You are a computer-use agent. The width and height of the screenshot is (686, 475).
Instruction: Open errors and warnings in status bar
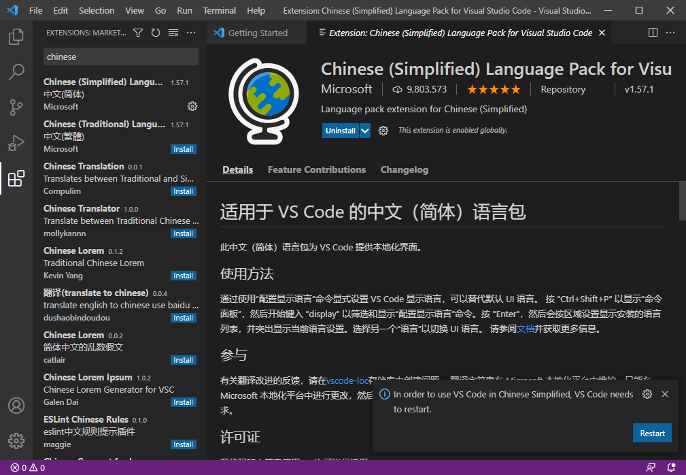(28, 468)
